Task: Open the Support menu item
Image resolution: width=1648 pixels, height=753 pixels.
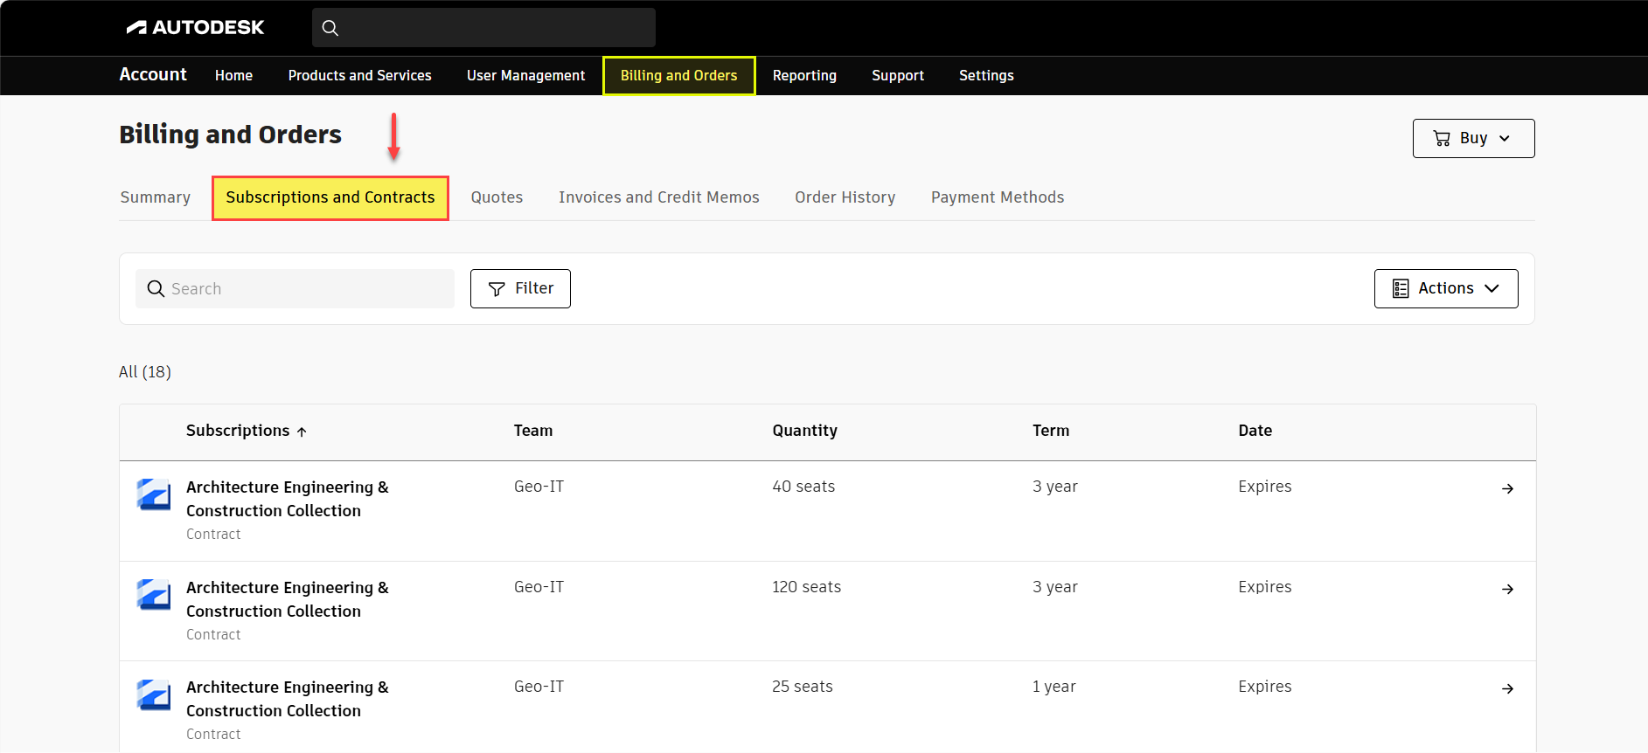Action: [x=898, y=76]
